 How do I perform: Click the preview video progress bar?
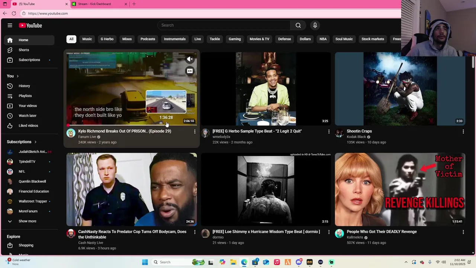tap(132, 125)
